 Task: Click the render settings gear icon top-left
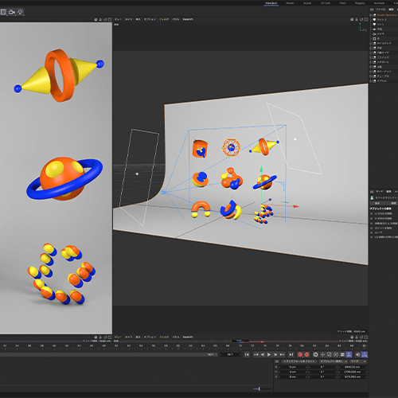pyautogui.click(x=21, y=12)
